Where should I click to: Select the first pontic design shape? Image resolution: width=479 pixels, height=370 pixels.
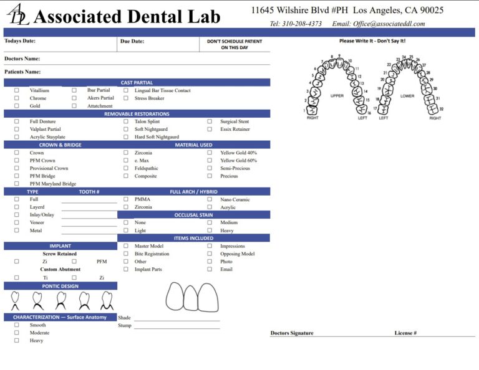point(15,301)
